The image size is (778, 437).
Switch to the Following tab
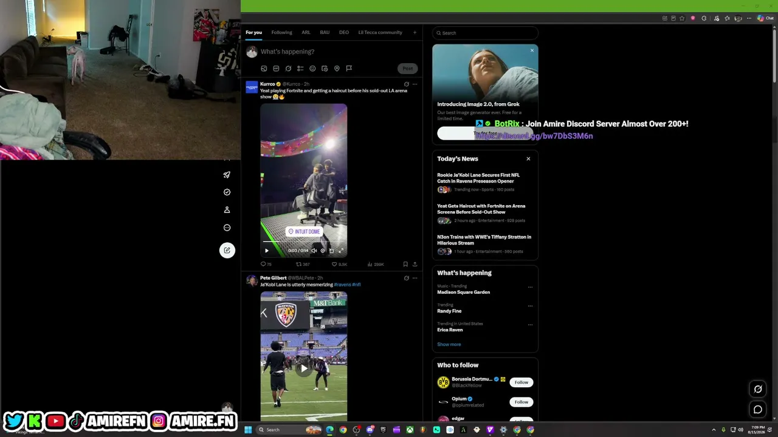[281, 32]
